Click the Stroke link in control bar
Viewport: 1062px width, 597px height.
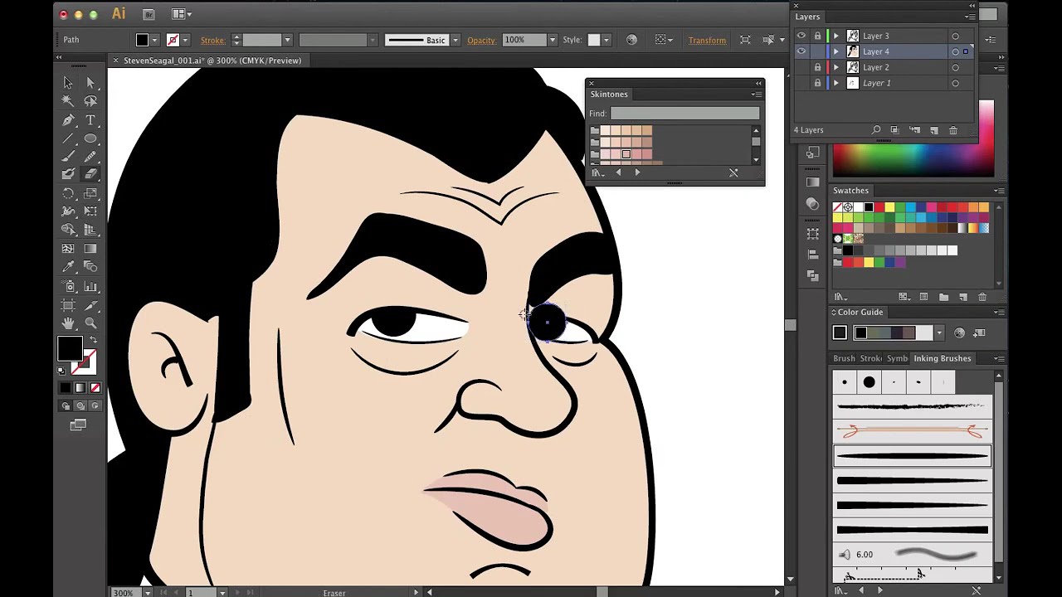coord(212,40)
